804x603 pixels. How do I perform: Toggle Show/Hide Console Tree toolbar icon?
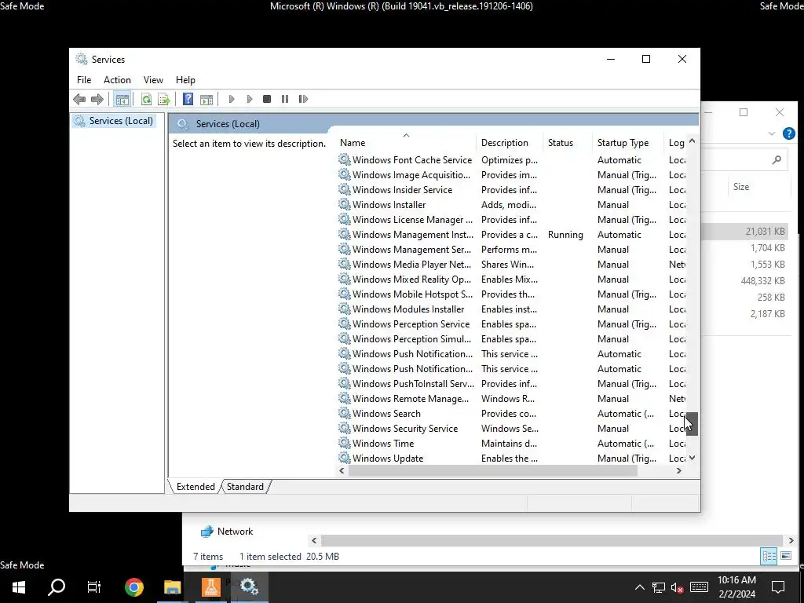click(122, 99)
